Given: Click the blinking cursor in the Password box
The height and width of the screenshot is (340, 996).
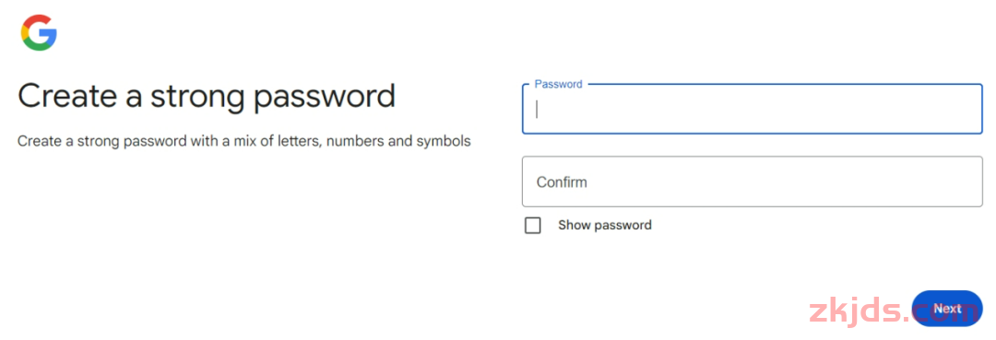Looking at the screenshot, I should point(538,109).
